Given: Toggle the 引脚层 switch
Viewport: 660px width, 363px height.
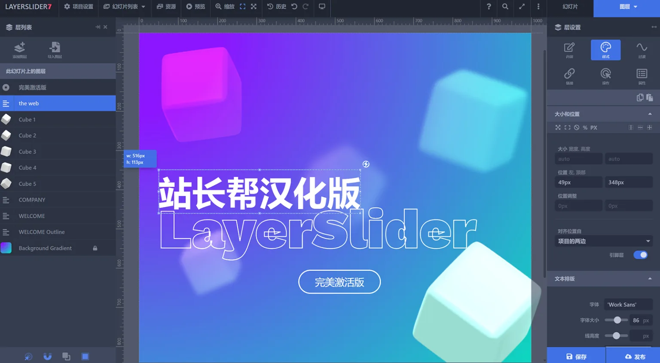Looking at the screenshot, I should 640,255.
